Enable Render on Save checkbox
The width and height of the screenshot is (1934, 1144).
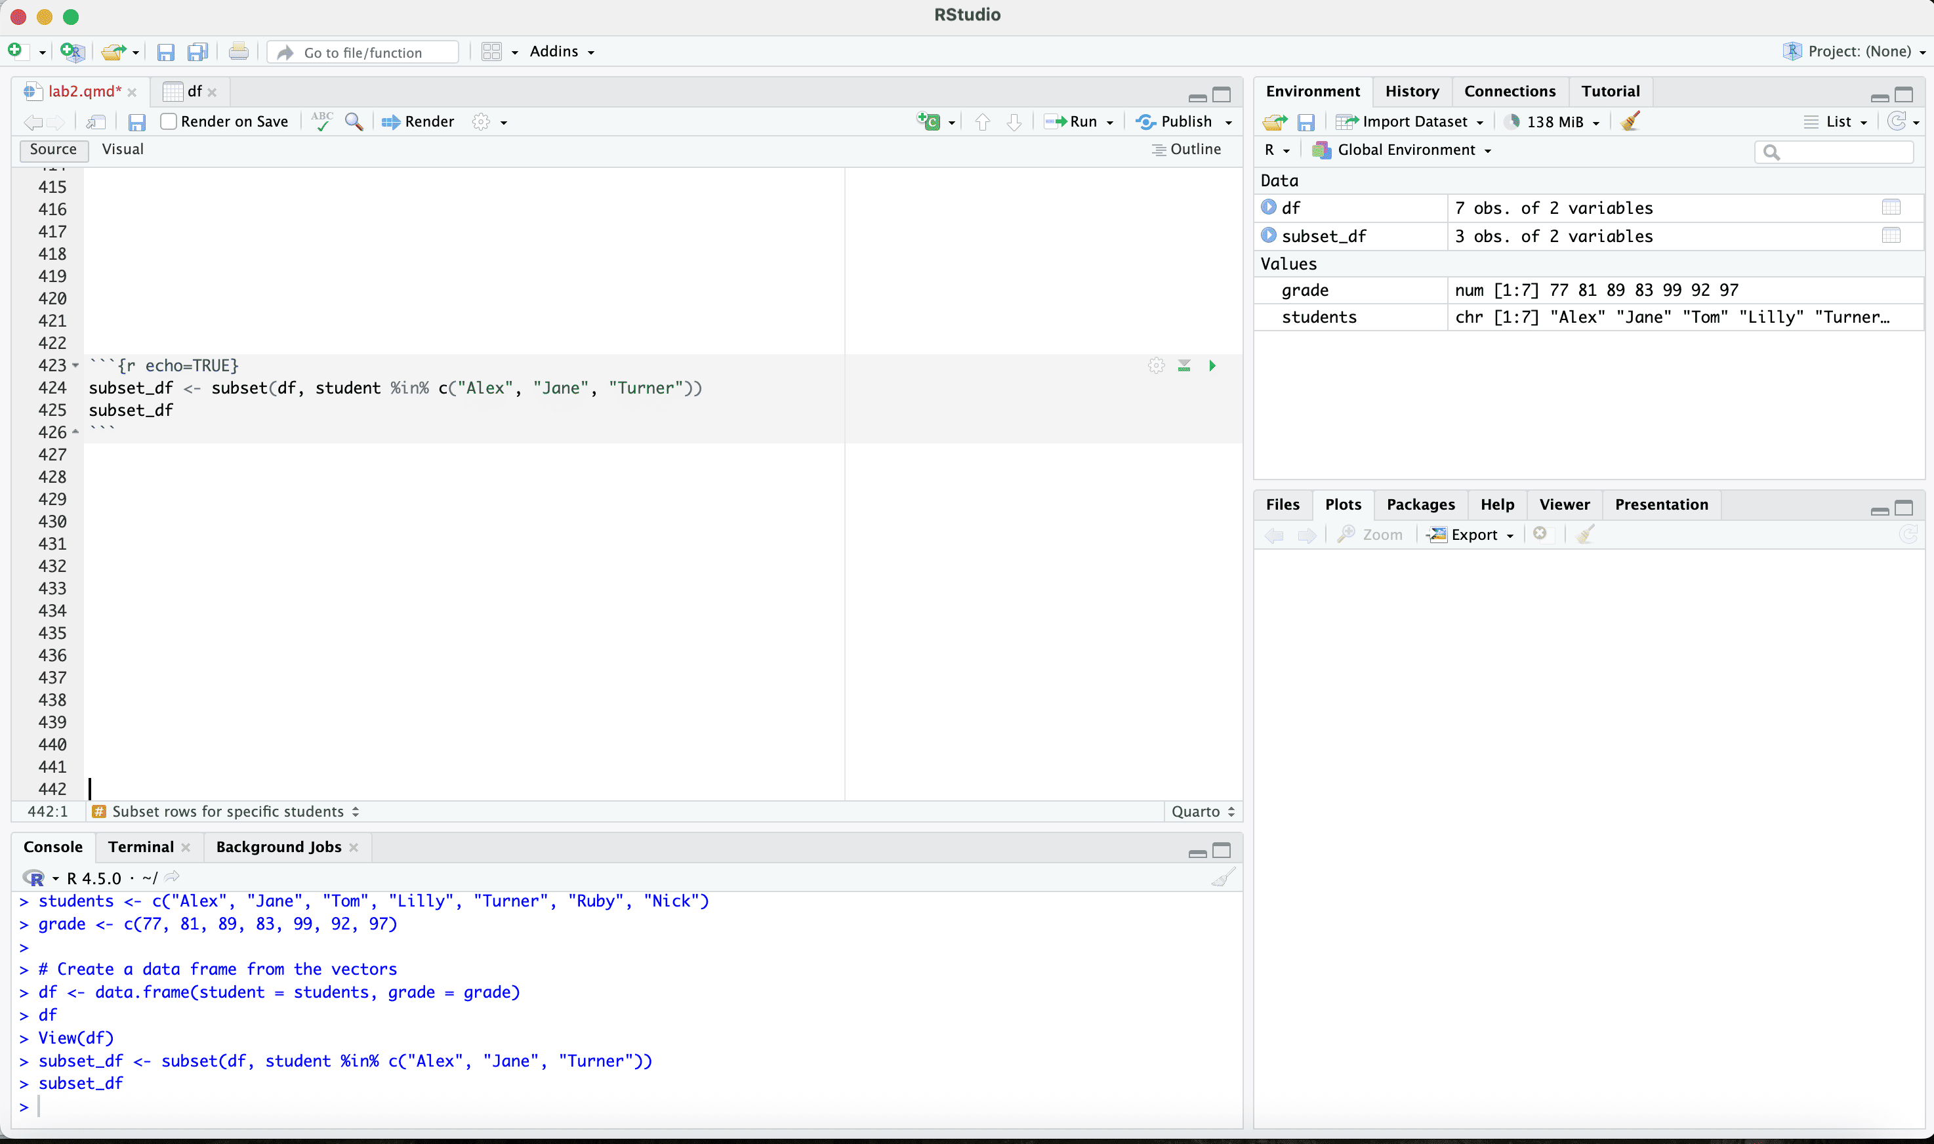click(x=169, y=121)
